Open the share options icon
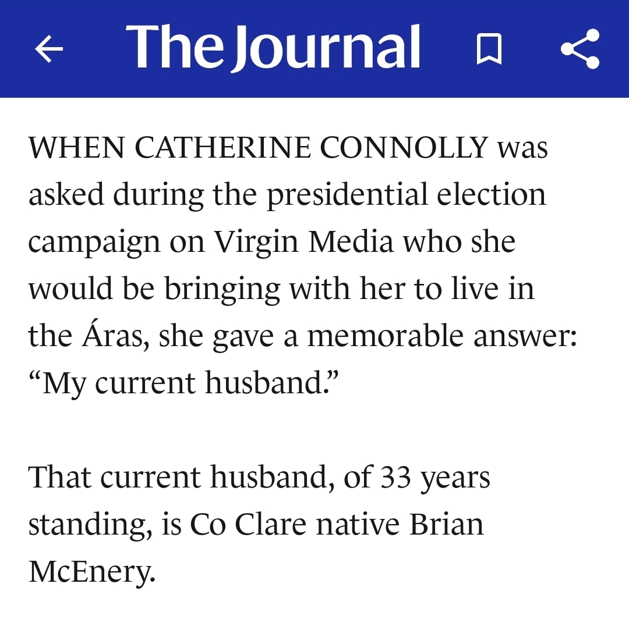Screen dimensions: 629x630 point(579,49)
